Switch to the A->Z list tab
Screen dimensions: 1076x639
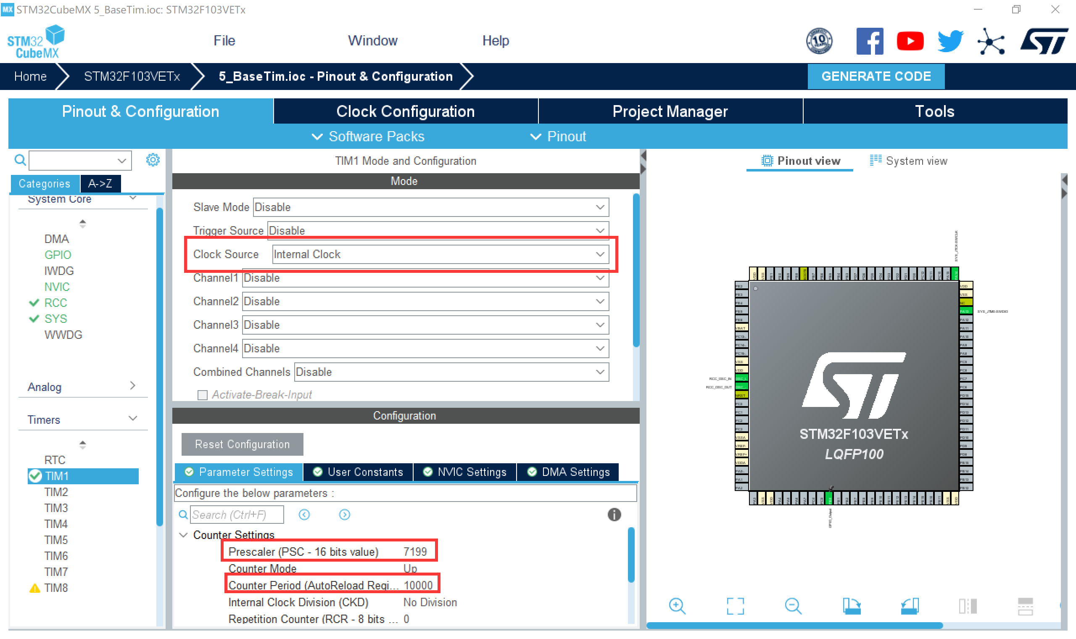(x=100, y=184)
